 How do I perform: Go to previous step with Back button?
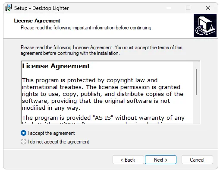pos(128,160)
